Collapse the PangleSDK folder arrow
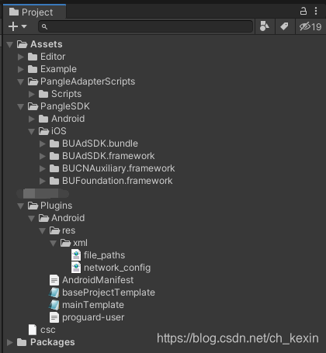 click(x=21, y=106)
